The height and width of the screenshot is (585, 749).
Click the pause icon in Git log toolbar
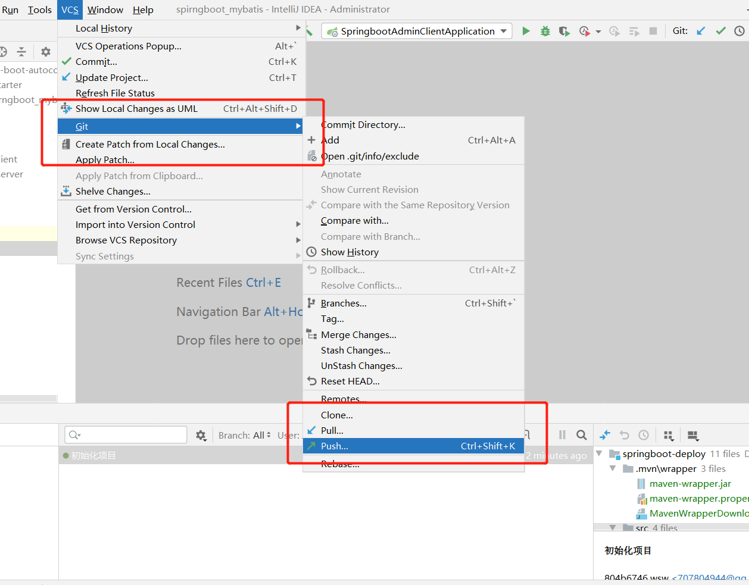(562, 435)
